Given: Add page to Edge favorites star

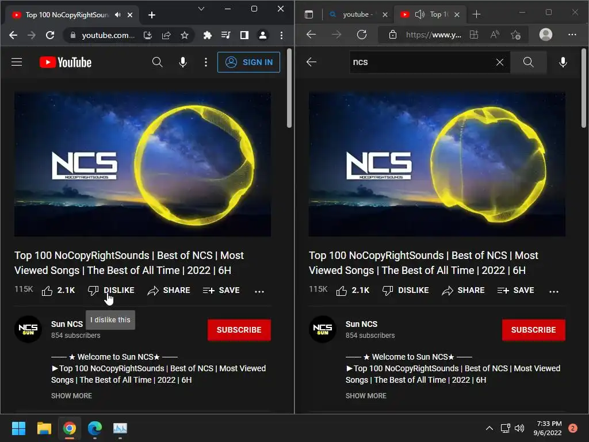Looking at the screenshot, I should [x=516, y=35].
